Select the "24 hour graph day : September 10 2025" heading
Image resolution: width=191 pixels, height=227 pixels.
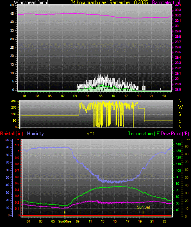tap(109, 2)
